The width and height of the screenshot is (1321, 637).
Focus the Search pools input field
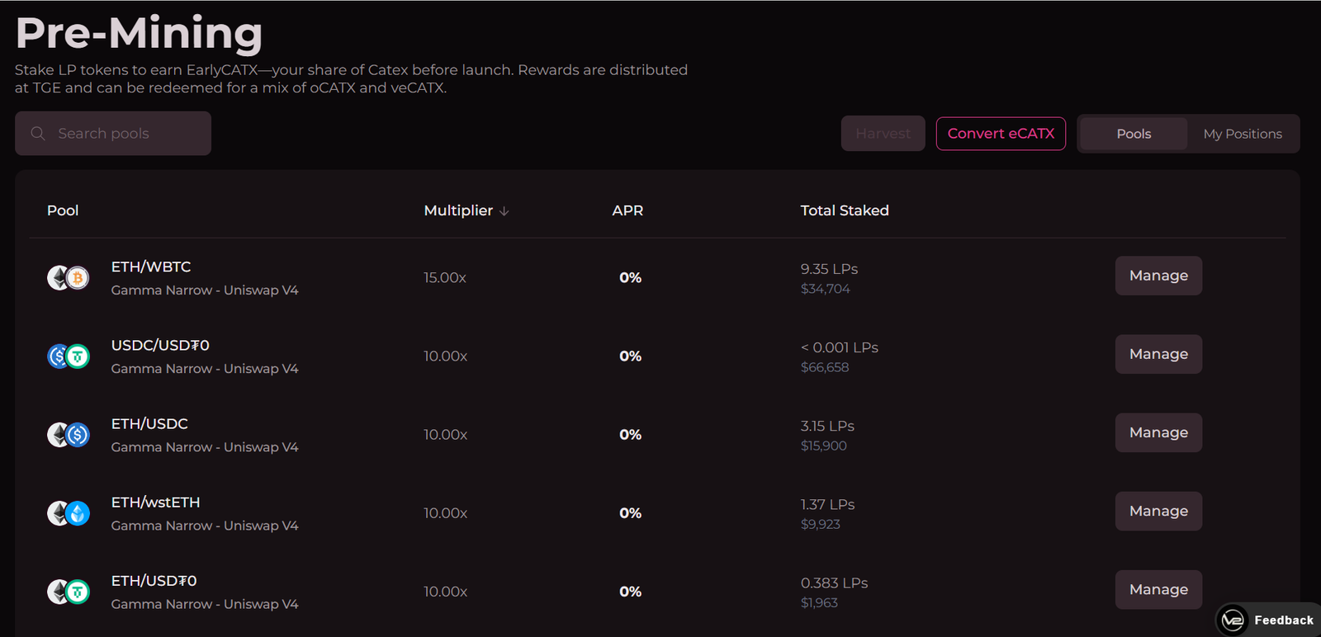point(124,134)
